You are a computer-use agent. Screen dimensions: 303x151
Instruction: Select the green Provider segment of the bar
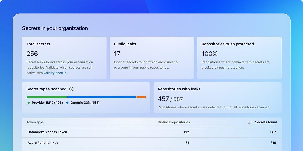47,97
